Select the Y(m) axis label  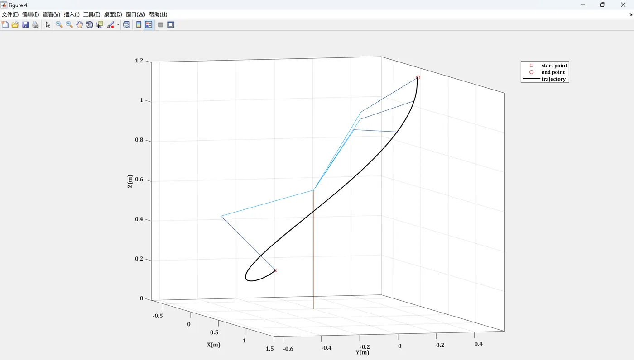[x=362, y=353]
